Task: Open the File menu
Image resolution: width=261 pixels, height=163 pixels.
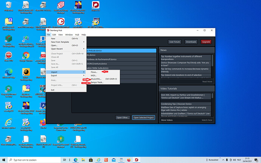Action: coord(48,35)
